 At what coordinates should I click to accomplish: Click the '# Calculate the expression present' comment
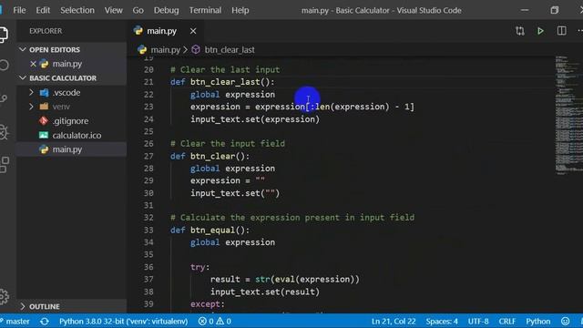pos(292,218)
